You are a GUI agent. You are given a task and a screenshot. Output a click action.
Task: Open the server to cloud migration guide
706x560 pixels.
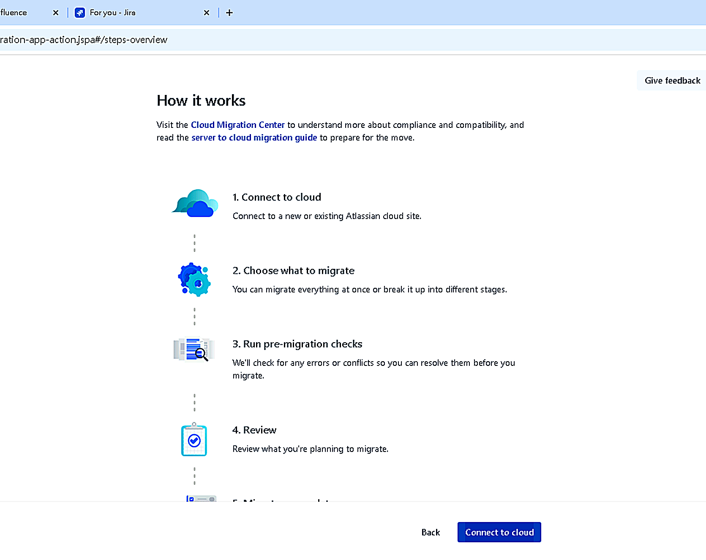254,138
